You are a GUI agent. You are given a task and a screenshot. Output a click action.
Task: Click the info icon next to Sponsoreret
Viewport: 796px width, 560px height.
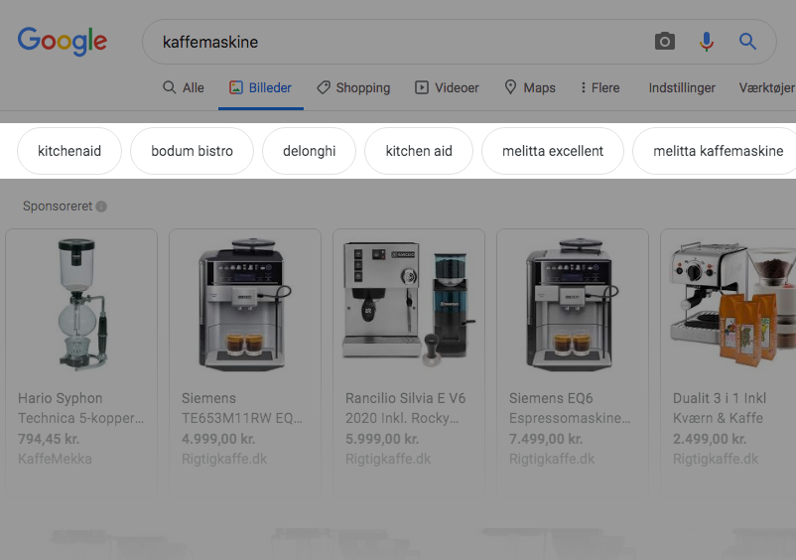click(x=101, y=207)
